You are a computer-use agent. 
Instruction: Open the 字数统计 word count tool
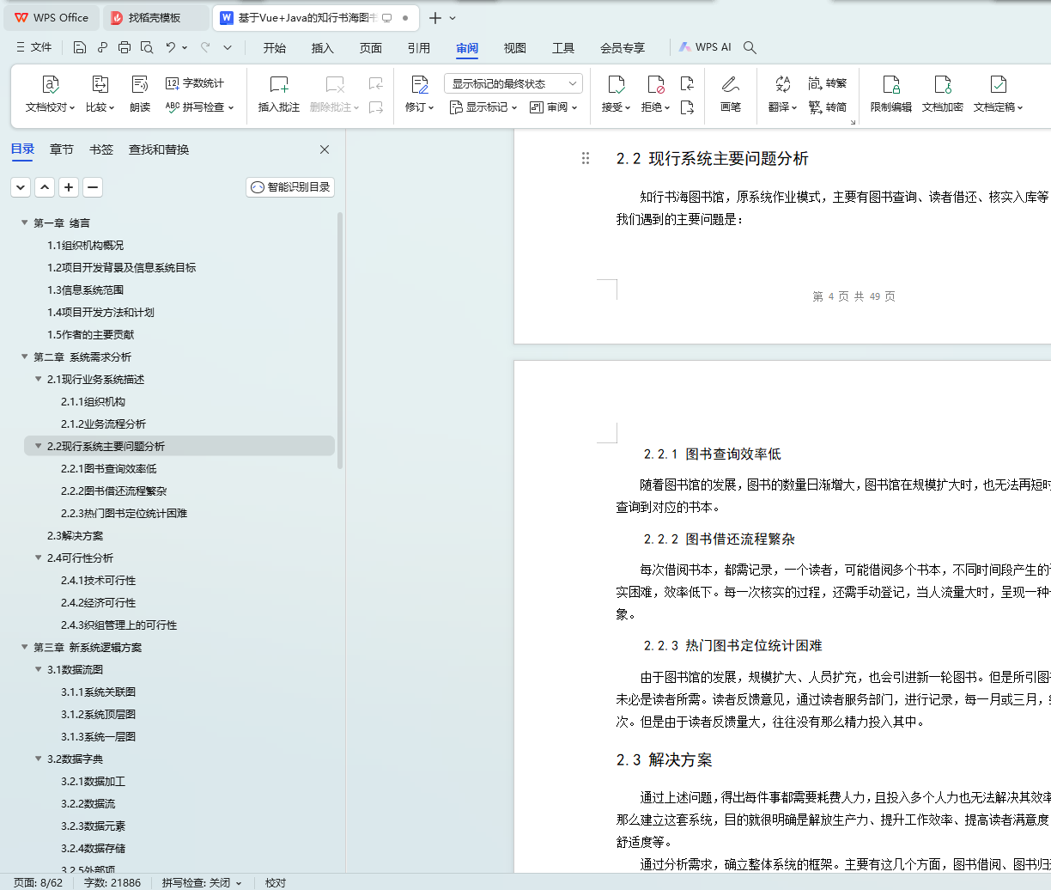[x=193, y=82]
